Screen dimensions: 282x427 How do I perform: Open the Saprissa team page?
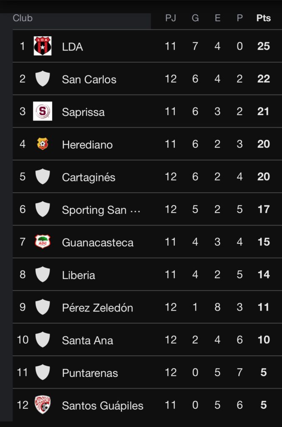click(x=83, y=112)
